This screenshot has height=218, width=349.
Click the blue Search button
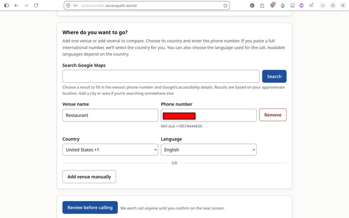[x=274, y=76]
